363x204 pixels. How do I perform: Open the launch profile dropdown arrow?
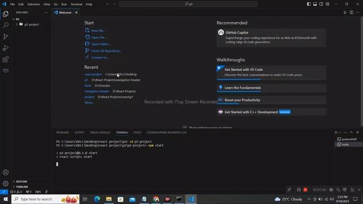pos(340,132)
